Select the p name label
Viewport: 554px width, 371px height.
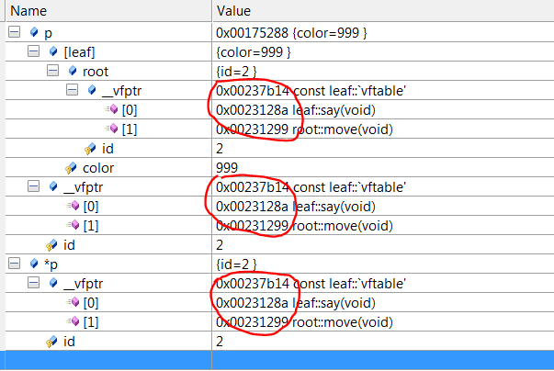(x=48, y=34)
